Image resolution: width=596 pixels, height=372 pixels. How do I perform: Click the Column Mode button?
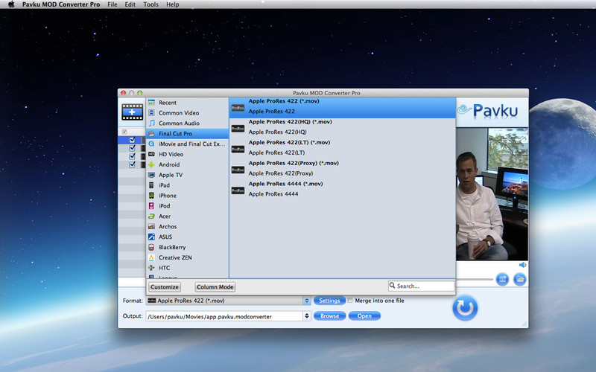coord(215,287)
